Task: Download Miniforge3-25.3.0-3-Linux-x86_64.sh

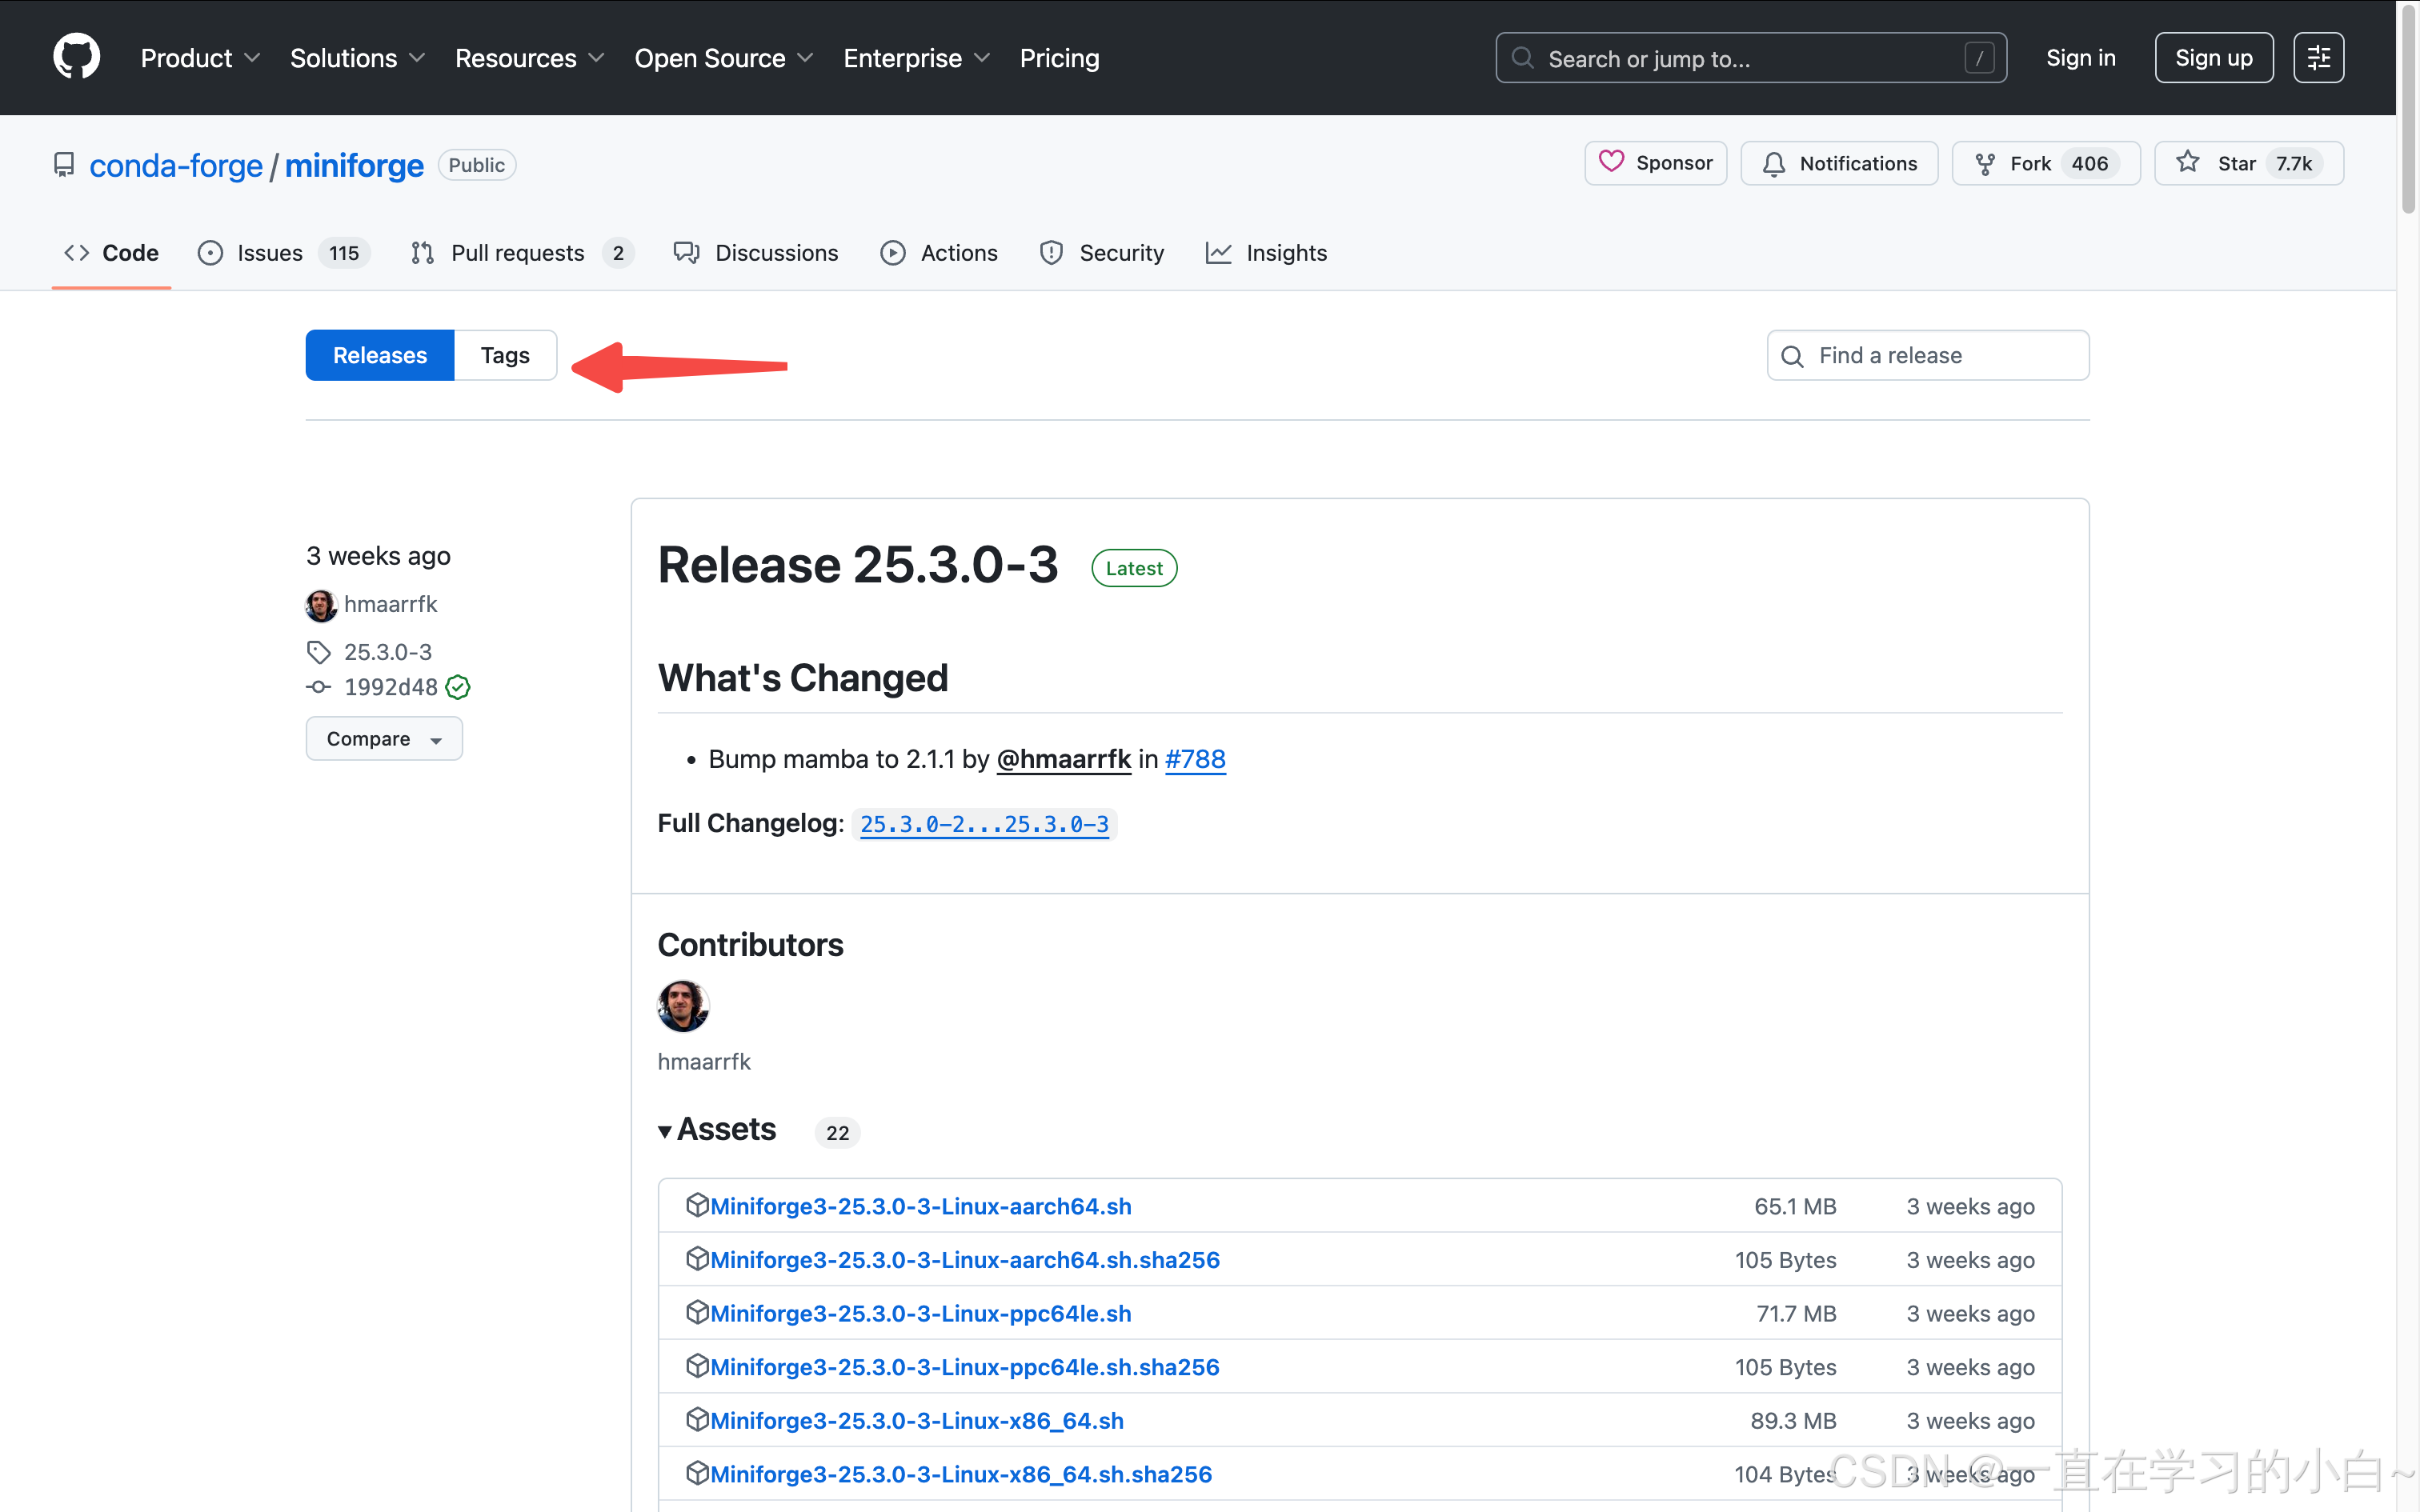Action: coord(916,1420)
